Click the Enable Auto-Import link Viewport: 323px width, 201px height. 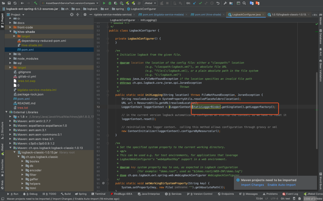281,185
